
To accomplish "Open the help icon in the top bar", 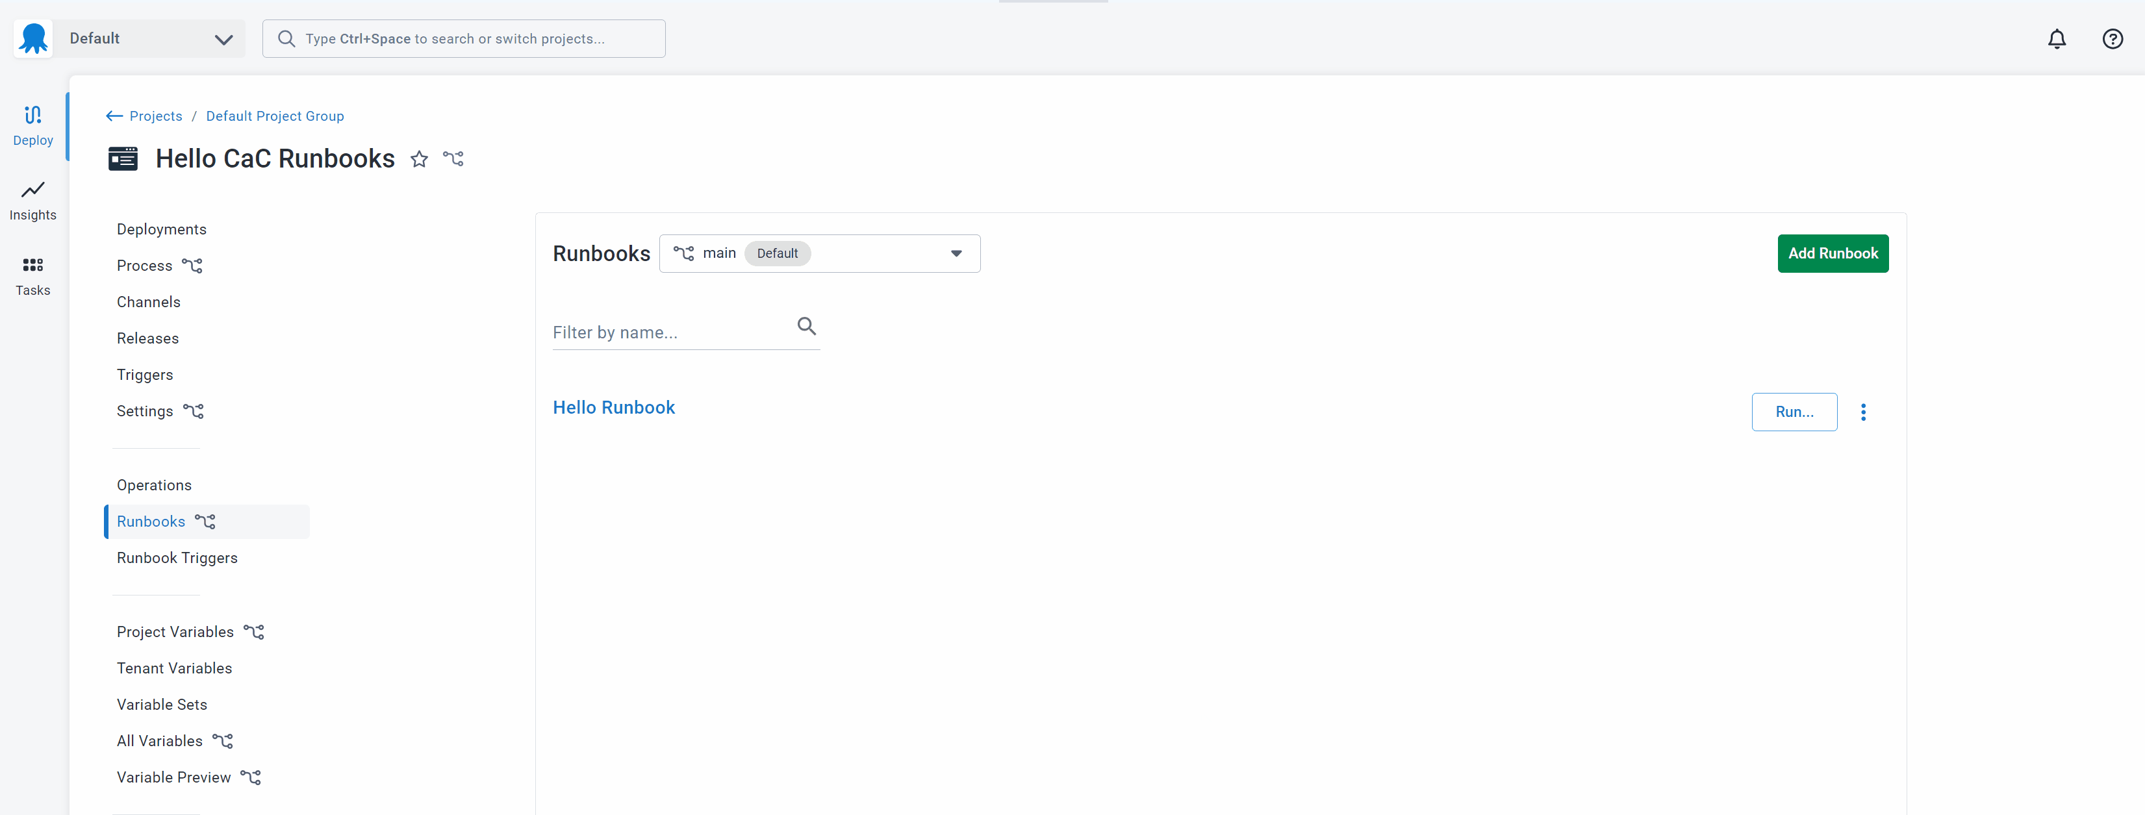I will click(x=2113, y=38).
